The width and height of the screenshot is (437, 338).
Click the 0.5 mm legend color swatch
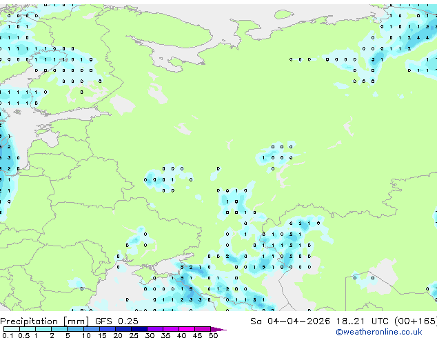[28, 329]
